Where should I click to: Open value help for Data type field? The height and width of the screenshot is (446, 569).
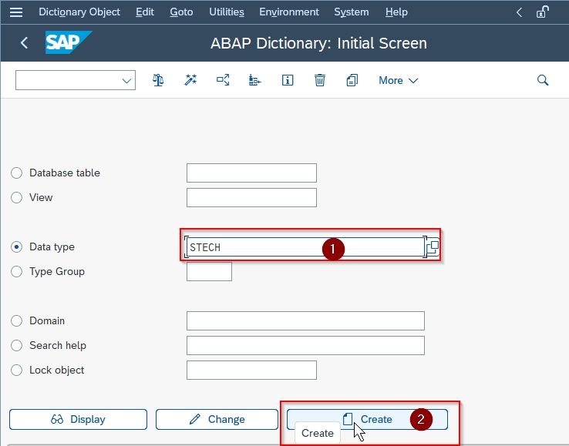(x=433, y=247)
